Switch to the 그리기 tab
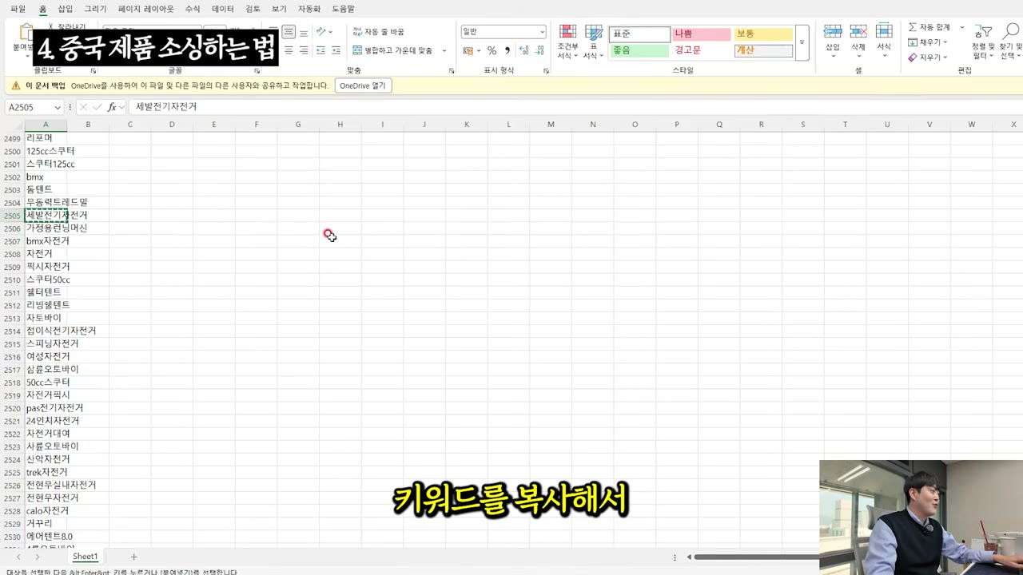Screen dimensions: 1023x575 coord(95,9)
